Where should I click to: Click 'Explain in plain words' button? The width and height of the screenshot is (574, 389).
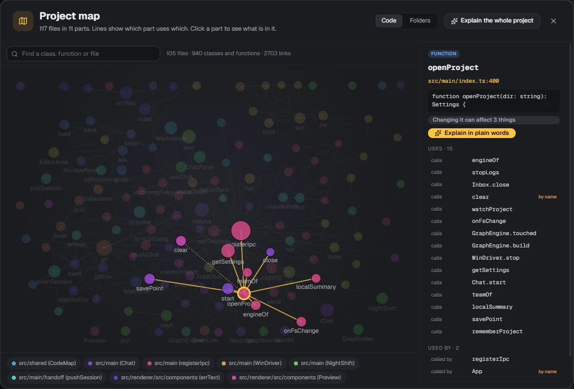(472, 133)
